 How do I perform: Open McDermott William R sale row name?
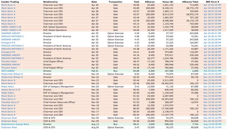12,77
